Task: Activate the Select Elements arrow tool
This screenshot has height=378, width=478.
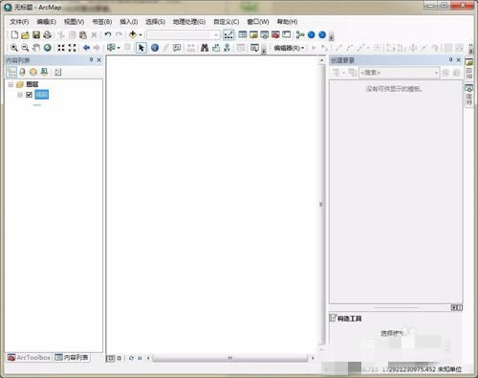Action: (x=141, y=48)
